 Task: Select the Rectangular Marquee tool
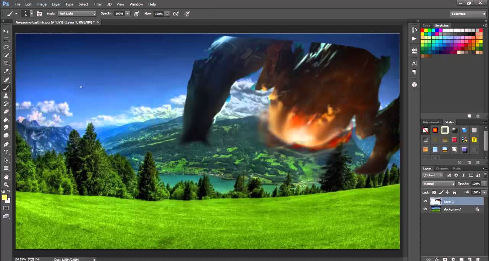click(6, 39)
